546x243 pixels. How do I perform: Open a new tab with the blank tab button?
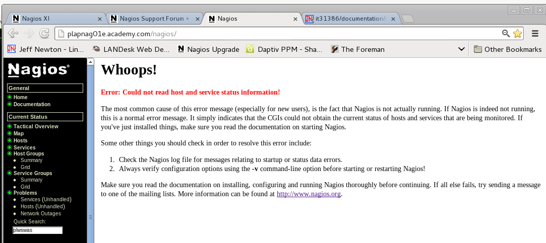(x=408, y=19)
